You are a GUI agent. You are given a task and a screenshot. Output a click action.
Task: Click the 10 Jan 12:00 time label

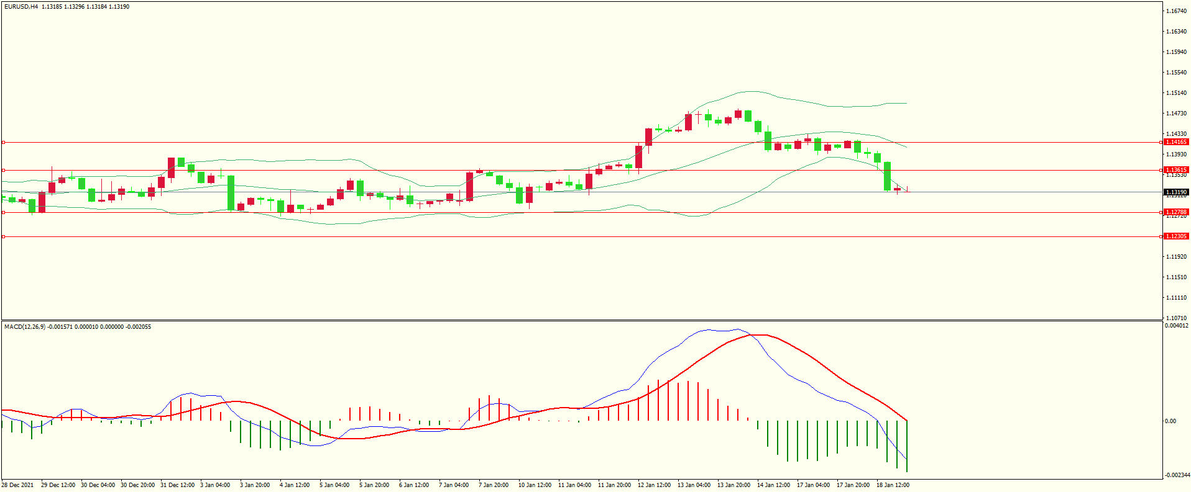pos(535,485)
